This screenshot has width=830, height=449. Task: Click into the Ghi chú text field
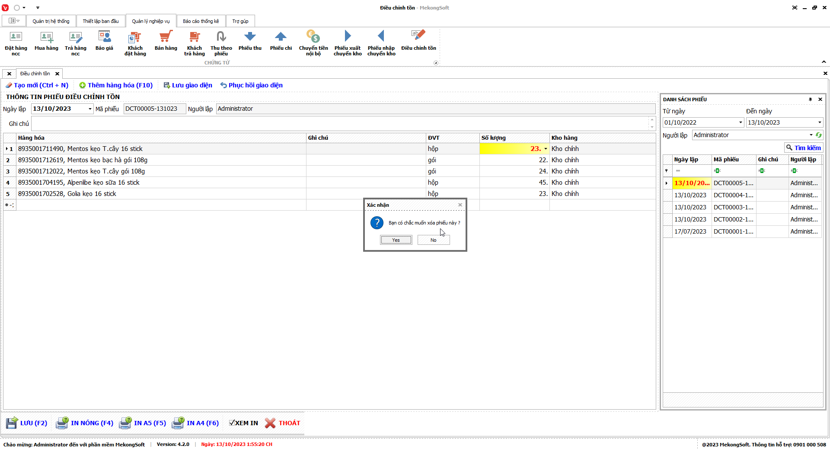pyautogui.click(x=339, y=124)
